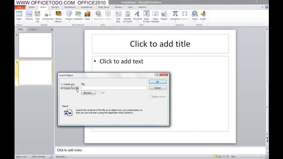
Task: Click Cancel in Insert Object dialog
Action: coord(157,88)
